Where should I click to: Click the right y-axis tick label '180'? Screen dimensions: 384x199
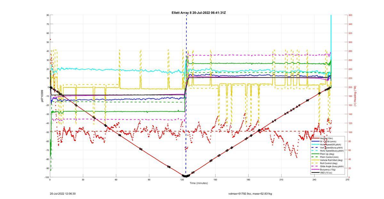click(x=350, y=96)
